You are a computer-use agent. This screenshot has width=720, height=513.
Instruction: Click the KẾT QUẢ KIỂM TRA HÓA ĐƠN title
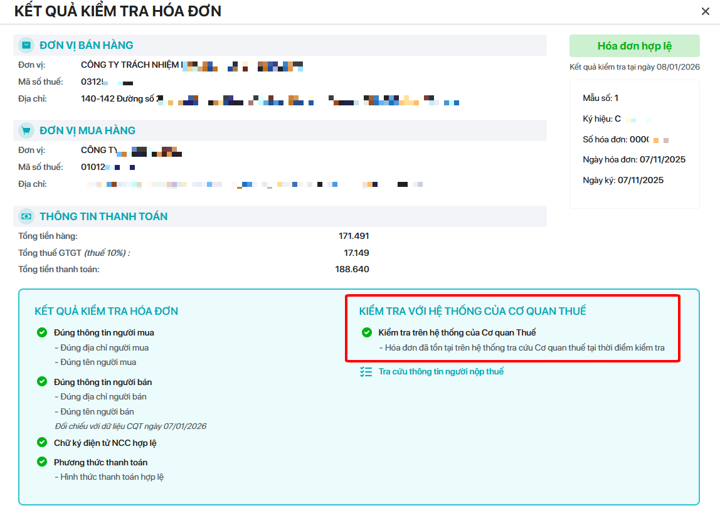(118, 11)
